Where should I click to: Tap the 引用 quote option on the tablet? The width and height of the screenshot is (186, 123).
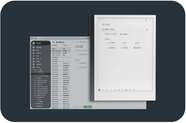137,43
